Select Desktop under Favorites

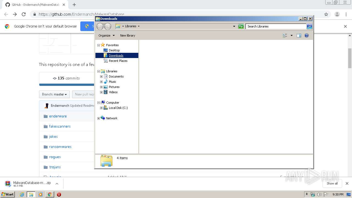pyautogui.click(x=114, y=50)
